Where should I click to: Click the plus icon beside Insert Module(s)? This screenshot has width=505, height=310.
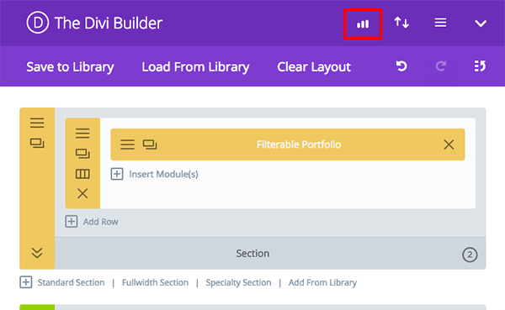pyautogui.click(x=117, y=174)
